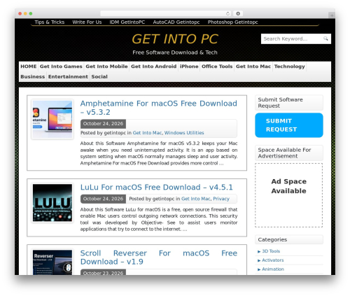Click Submit Software Request heading
Screen dimensions: 350x296
(x=289, y=103)
